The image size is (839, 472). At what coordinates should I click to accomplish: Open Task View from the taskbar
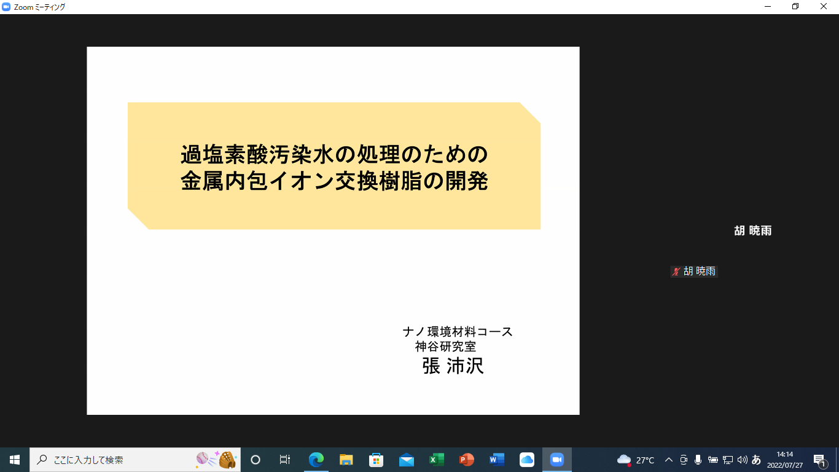(285, 460)
